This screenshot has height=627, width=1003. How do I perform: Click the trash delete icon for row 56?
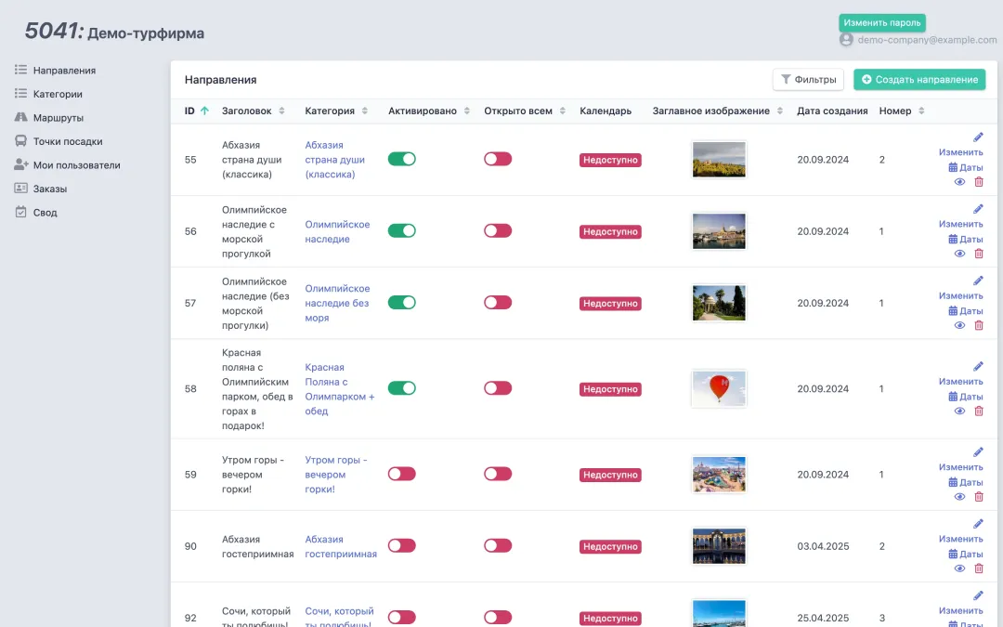click(x=979, y=254)
